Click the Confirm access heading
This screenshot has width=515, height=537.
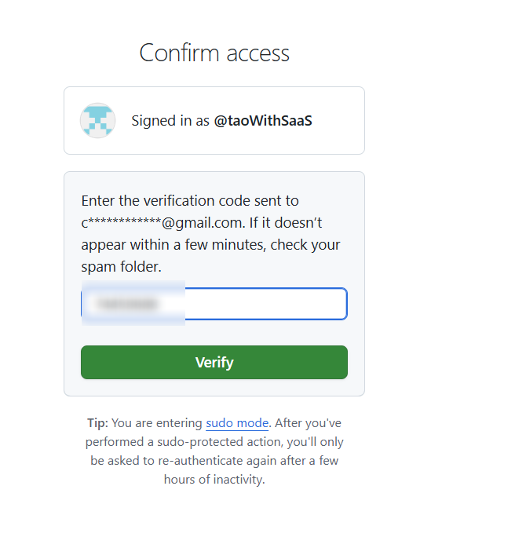[x=214, y=53]
